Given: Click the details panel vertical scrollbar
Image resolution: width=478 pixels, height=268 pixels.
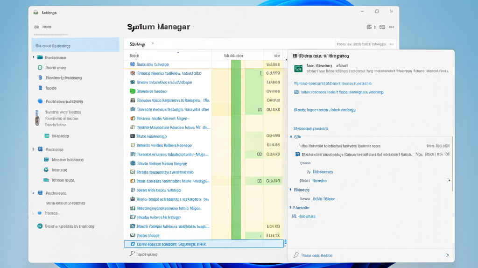Looking at the screenshot, I should coord(452,163).
